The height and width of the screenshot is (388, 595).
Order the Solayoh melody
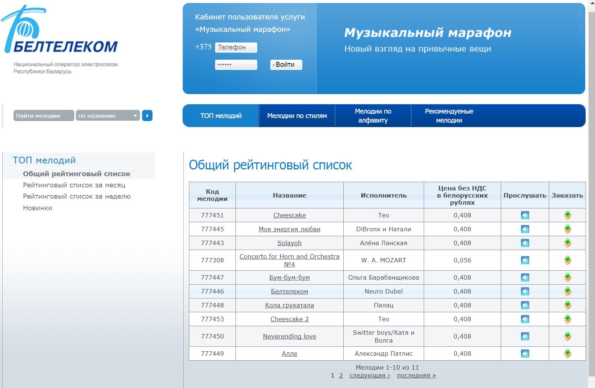tap(568, 243)
